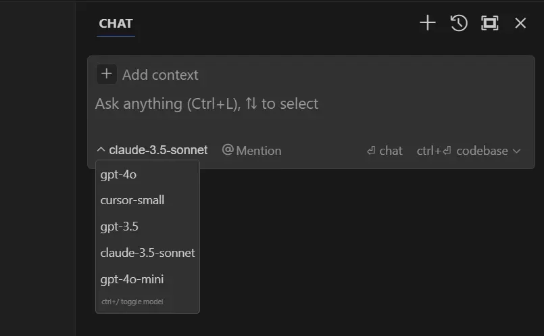Image resolution: width=544 pixels, height=336 pixels.
Task: Click the @ Mention button
Action: click(251, 150)
